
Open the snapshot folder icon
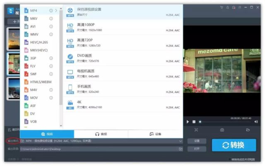(x=248, y=130)
